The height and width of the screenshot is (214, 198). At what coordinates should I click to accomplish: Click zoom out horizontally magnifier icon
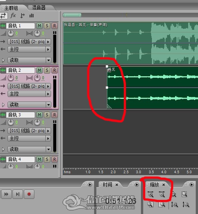pos(162,194)
